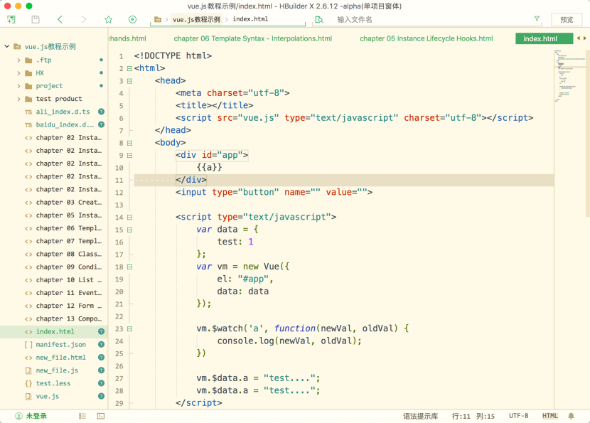This screenshot has width=590, height=423.
Task: Open chapter 13 Compo... file
Action: pos(68,318)
